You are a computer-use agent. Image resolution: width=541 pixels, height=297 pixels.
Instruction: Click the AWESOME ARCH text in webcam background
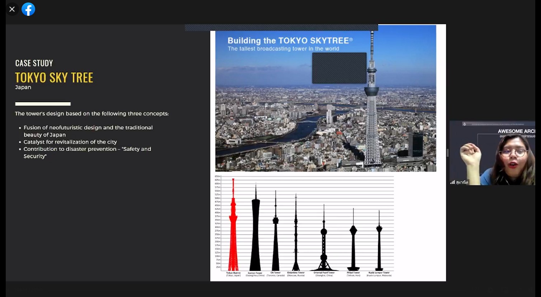point(516,131)
